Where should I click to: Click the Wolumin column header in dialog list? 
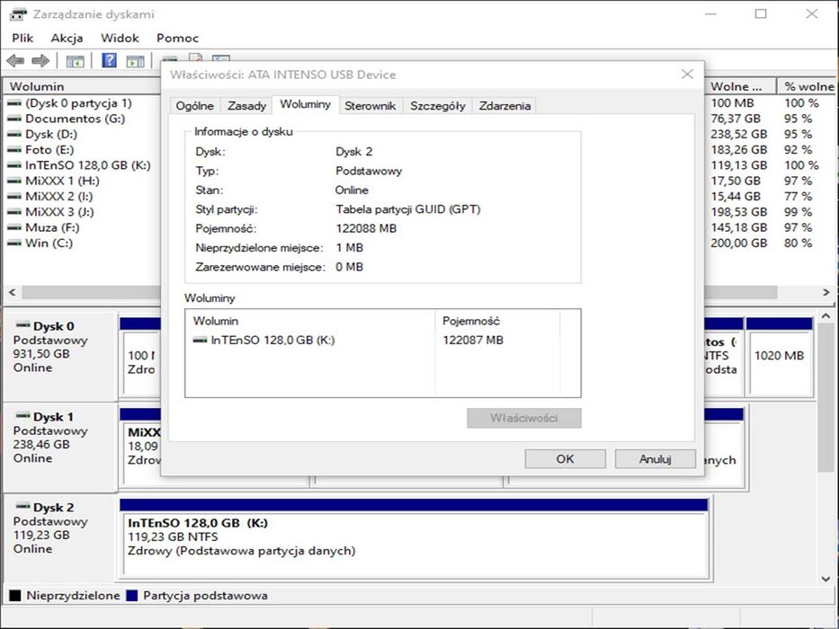coord(310,321)
